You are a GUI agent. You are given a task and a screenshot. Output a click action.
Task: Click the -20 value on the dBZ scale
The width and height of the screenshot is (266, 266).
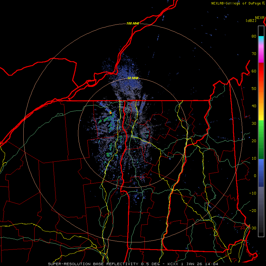click(x=253, y=210)
